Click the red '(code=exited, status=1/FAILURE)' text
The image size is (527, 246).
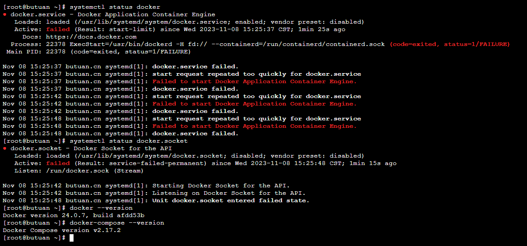450,44
